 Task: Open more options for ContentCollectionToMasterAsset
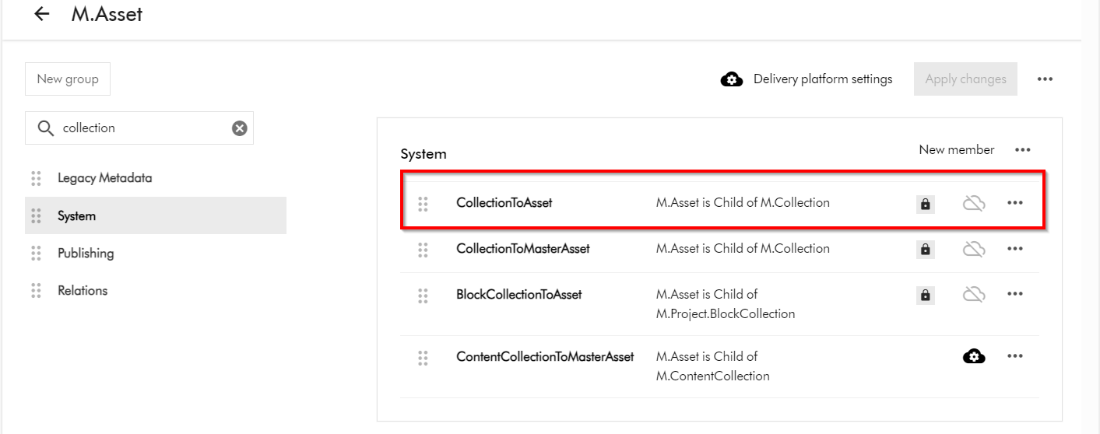point(1014,356)
